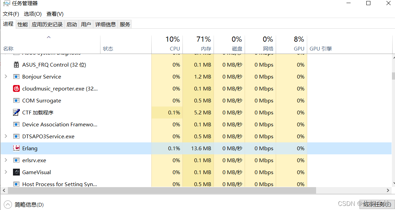Image resolution: width=395 pixels, height=210 pixels.
Task: Click the horizontal scrollbar thumb
Action: point(162,190)
